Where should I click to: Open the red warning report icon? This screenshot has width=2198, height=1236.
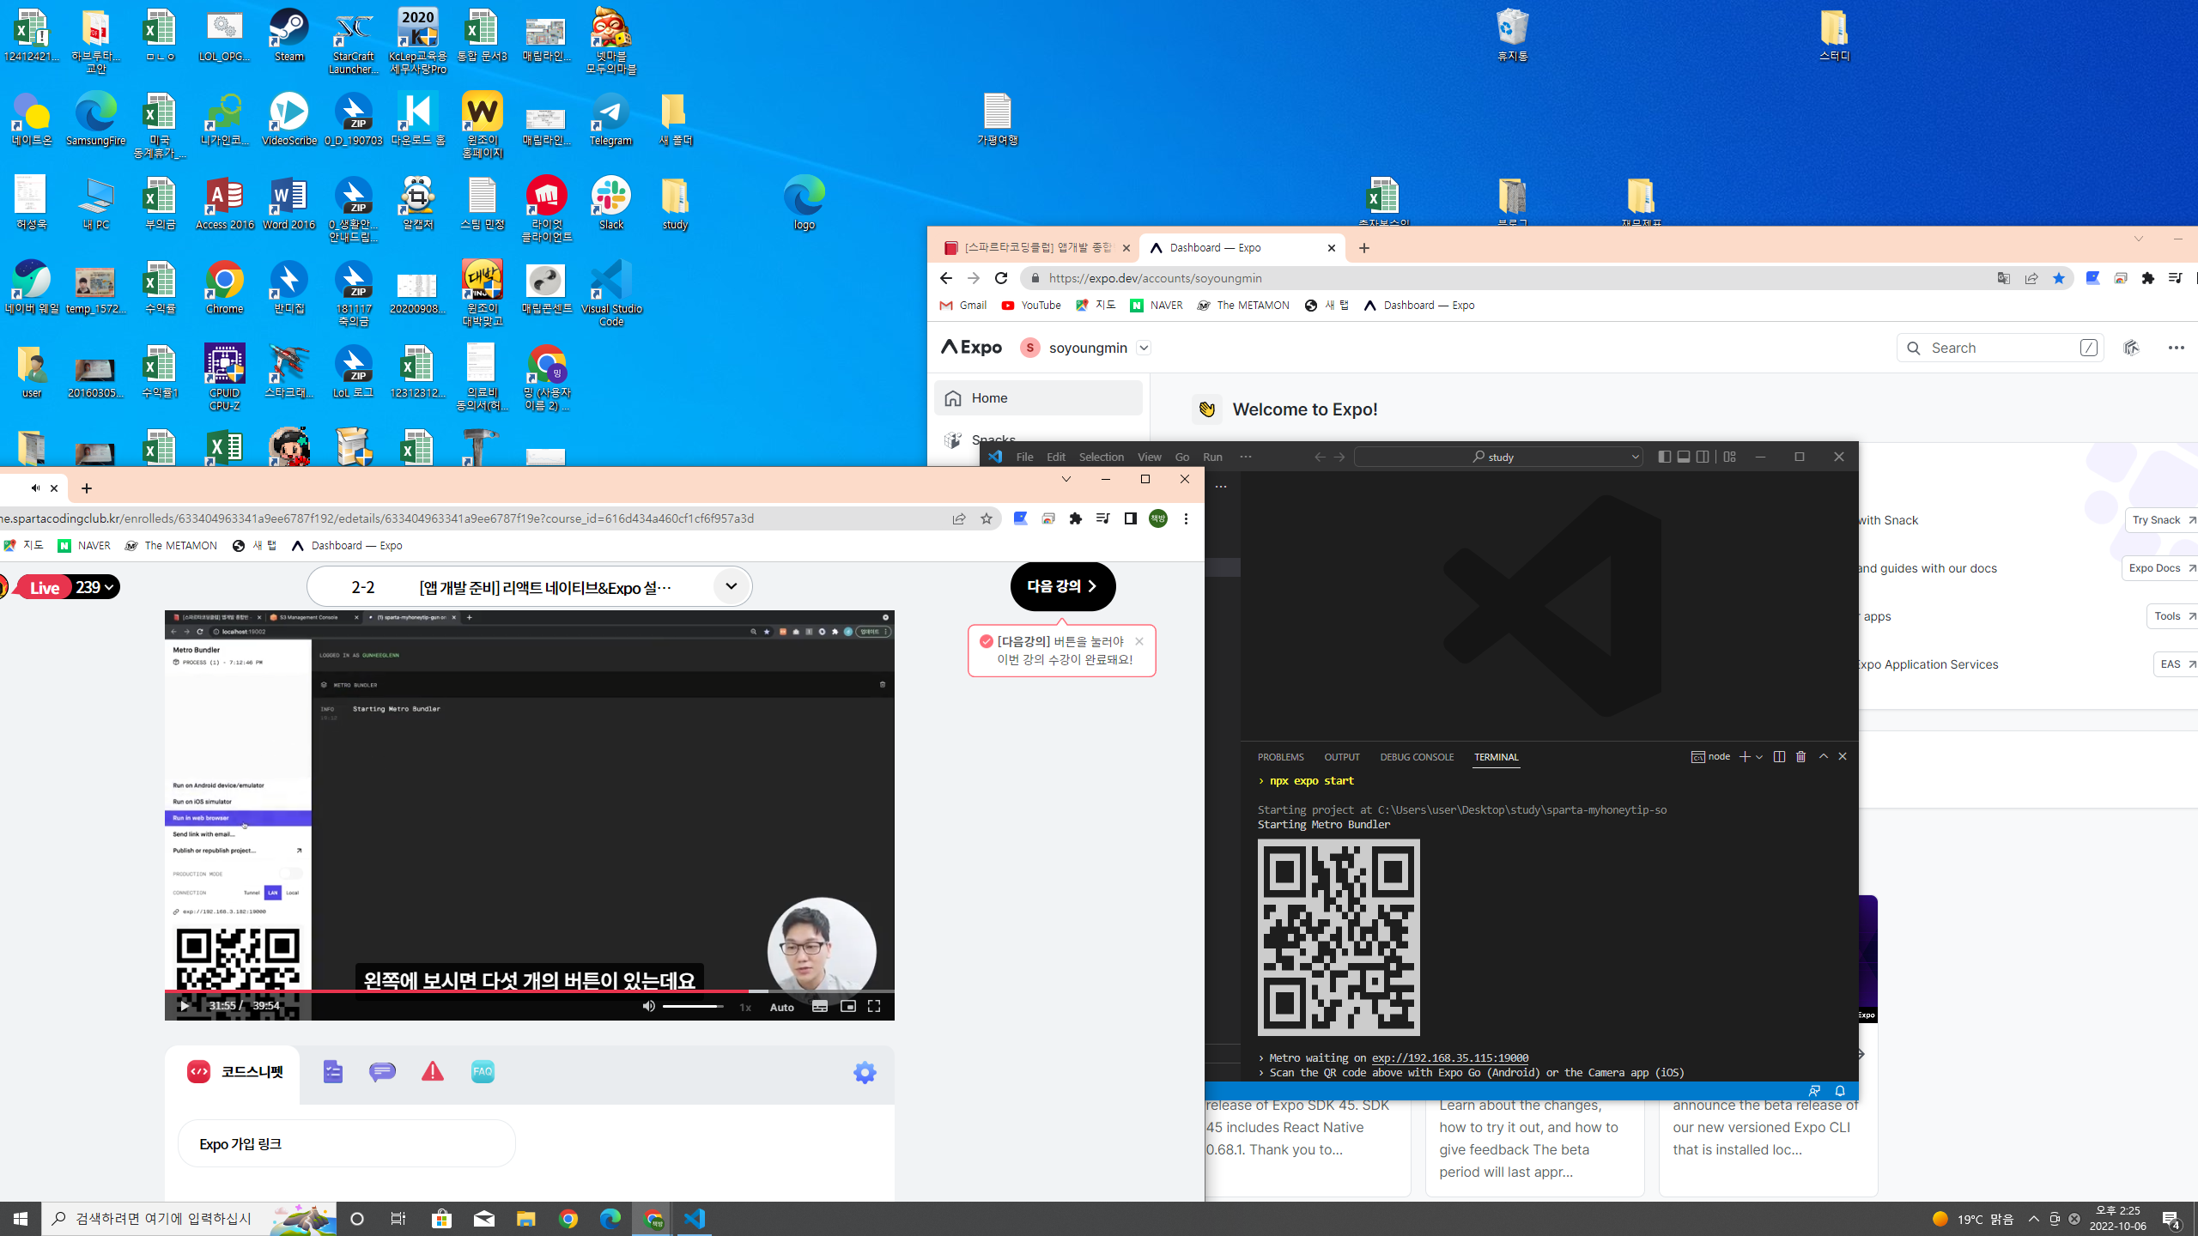[433, 1071]
